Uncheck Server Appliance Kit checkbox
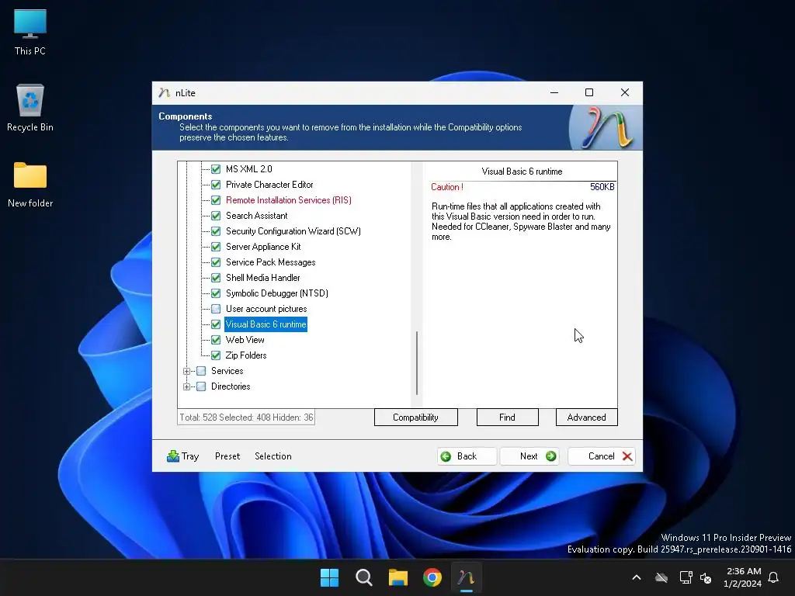 pos(216,247)
